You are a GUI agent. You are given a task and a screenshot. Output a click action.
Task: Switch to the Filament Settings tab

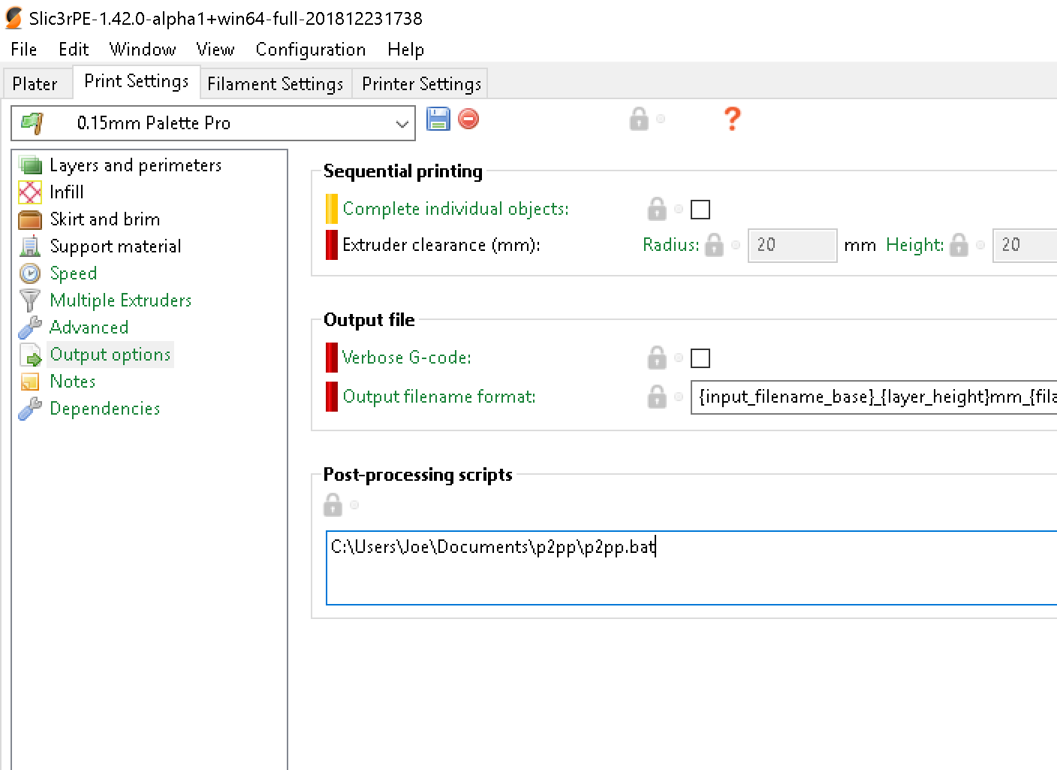click(x=276, y=83)
